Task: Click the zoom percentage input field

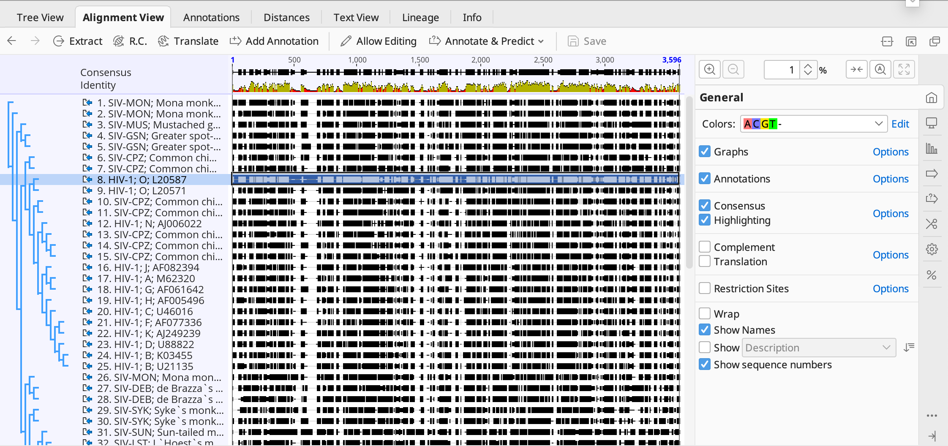Action: [x=782, y=69]
